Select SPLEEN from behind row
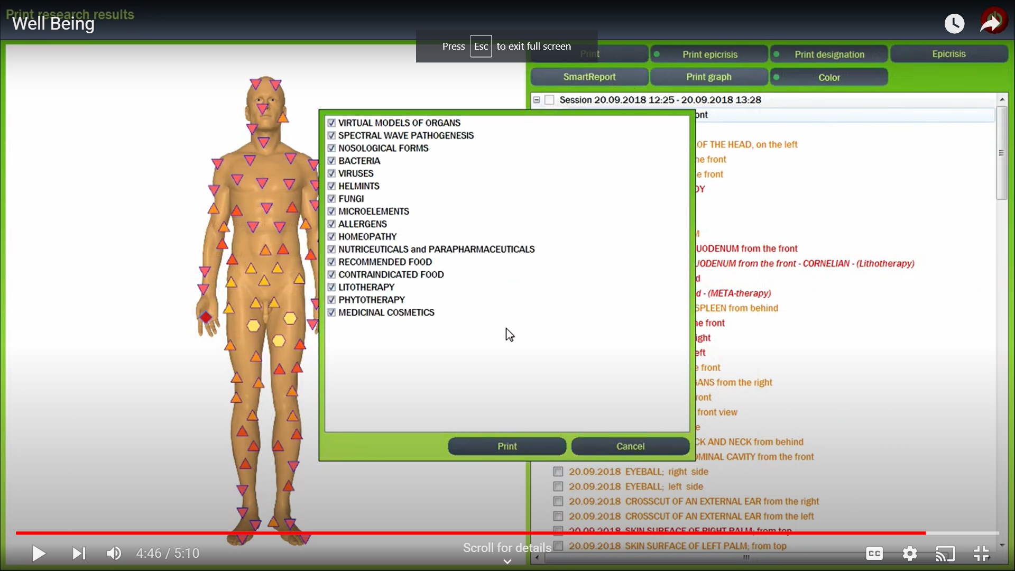 tap(737, 308)
